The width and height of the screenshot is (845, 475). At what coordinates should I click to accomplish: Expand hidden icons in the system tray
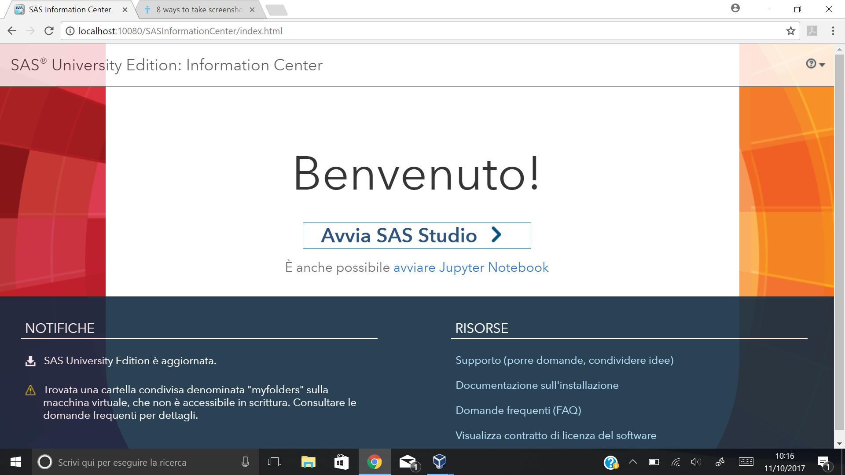point(633,462)
